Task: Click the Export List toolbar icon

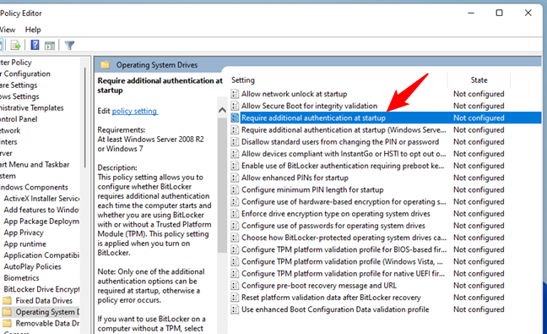Action: point(16,45)
